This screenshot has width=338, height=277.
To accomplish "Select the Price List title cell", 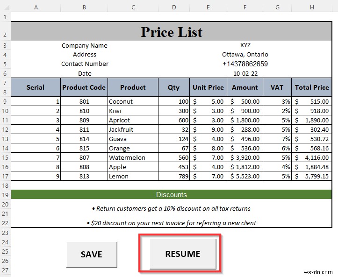I will [172, 31].
